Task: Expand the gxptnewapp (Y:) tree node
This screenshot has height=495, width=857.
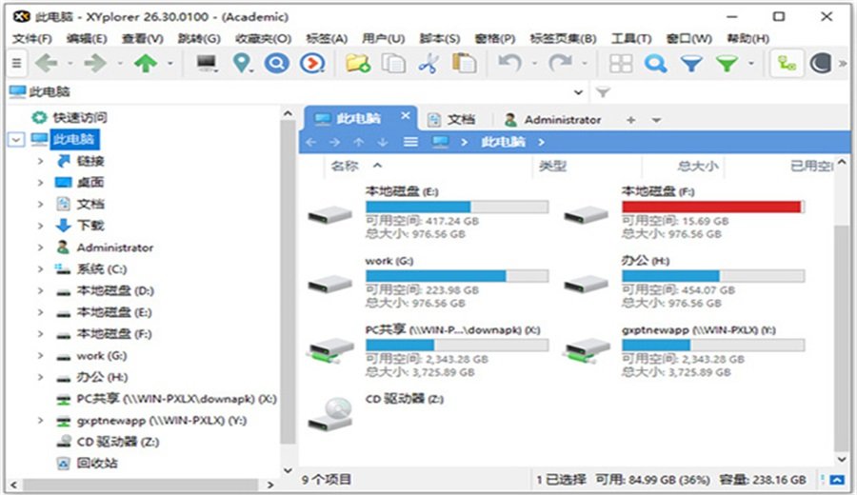Action: (40, 420)
